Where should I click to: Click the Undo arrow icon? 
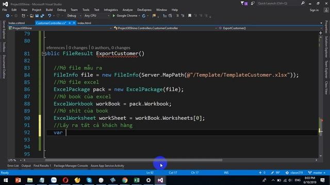(49, 16)
